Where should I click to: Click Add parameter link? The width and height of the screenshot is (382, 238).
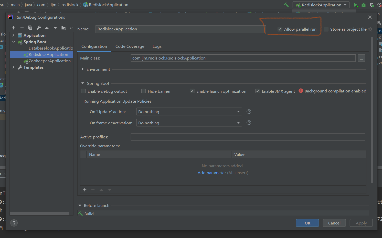click(212, 173)
